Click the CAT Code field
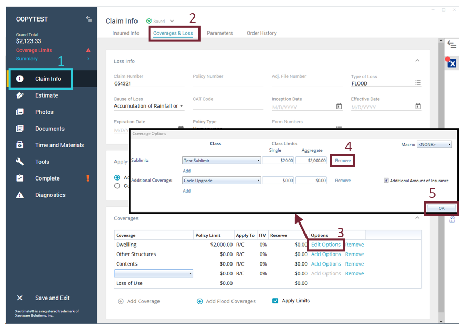 pyautogui.click(x=228, y=106)
